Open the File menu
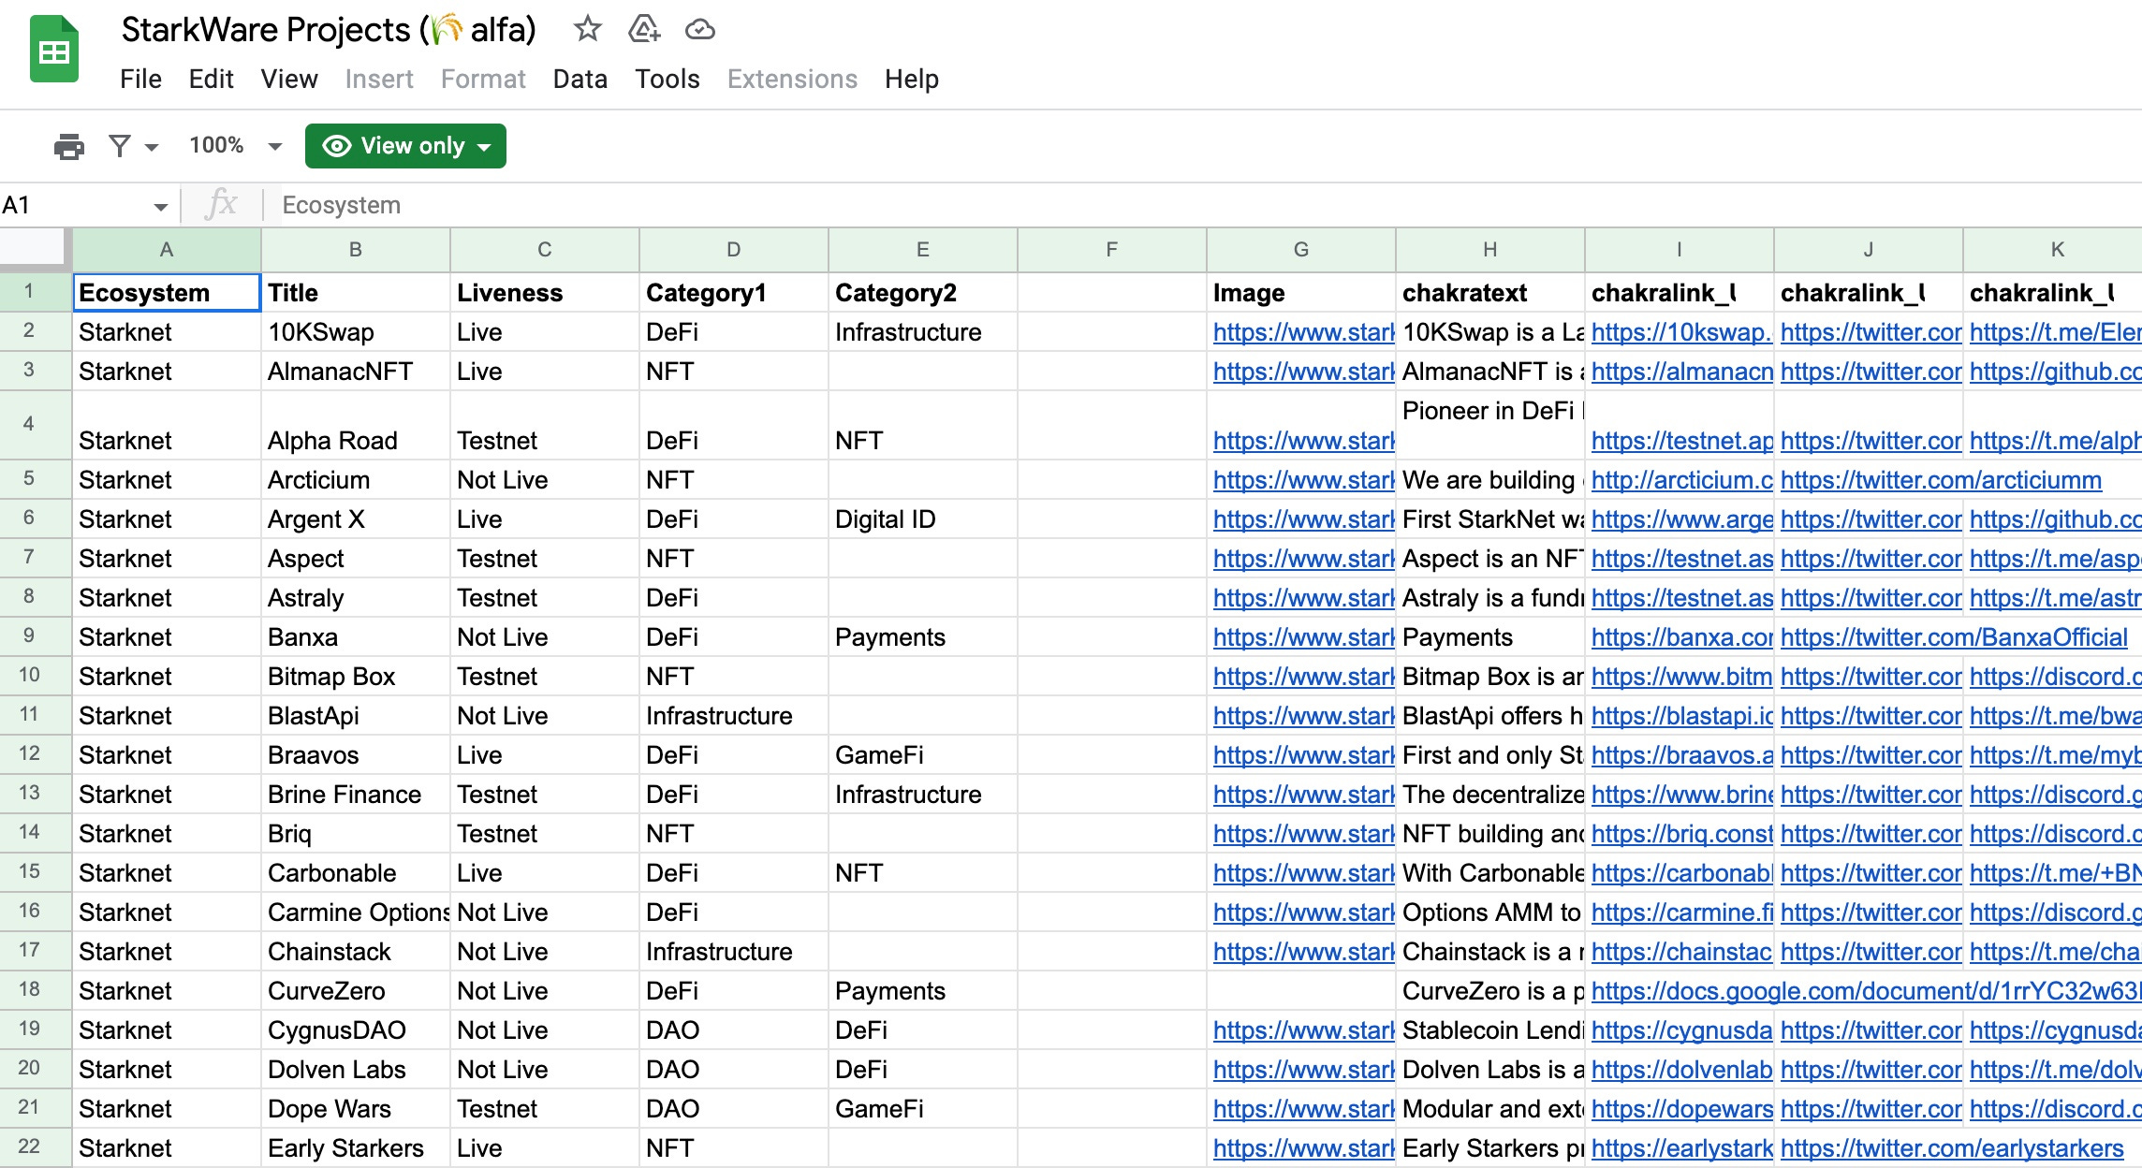2142x1168 pixels. coord(140,79)
